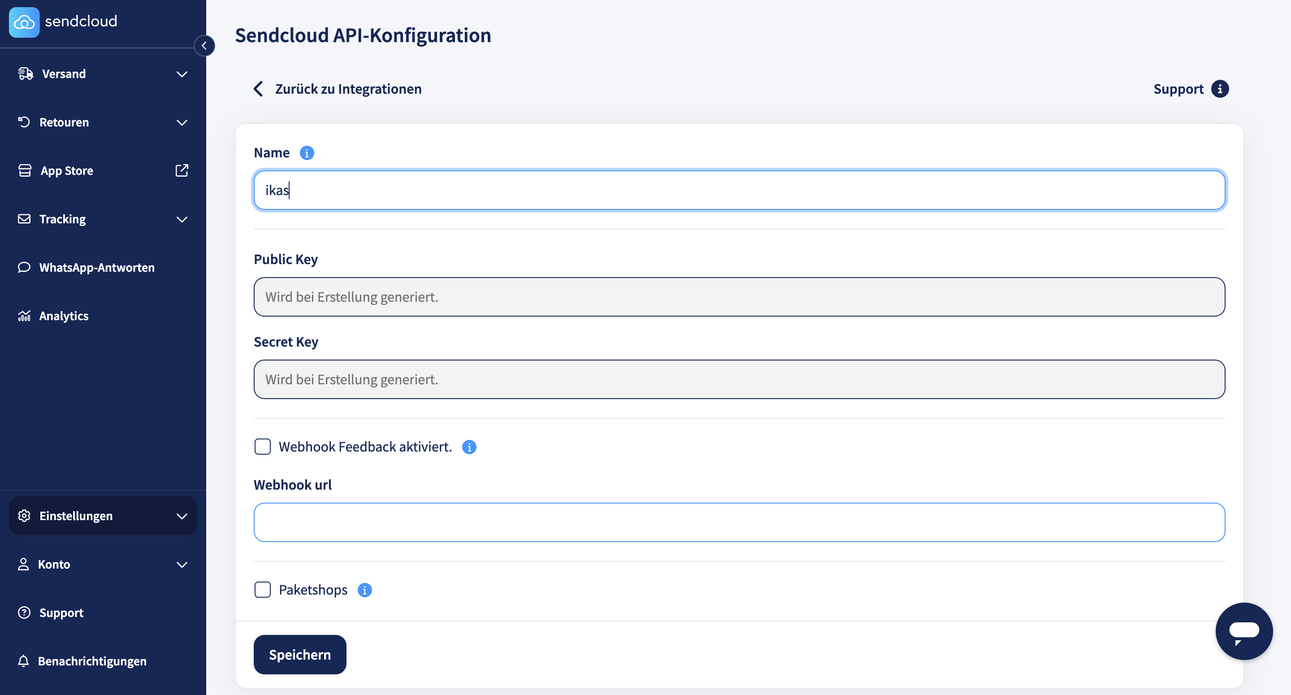Open the chat widget bubble
The height and width of the screenshot is (695, 1291).
[x=1244, y=631]
